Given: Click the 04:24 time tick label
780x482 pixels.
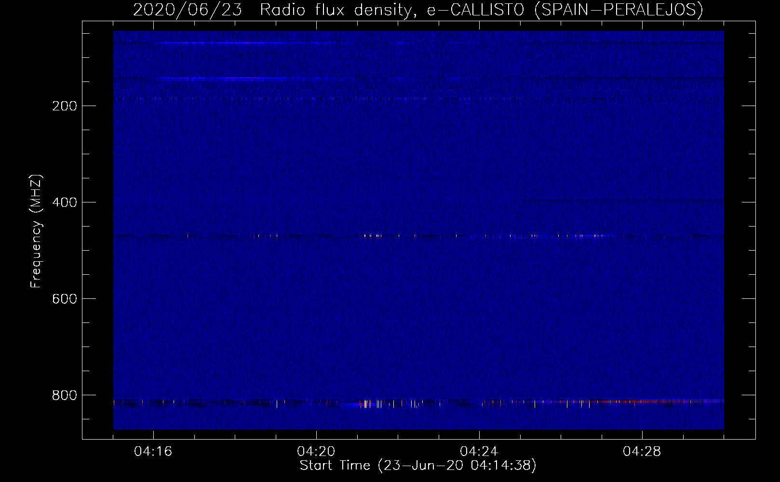Looking at the screenshot, I should 479,452.
